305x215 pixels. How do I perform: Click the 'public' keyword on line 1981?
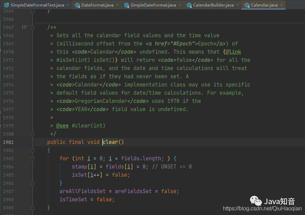pos(56,142)
